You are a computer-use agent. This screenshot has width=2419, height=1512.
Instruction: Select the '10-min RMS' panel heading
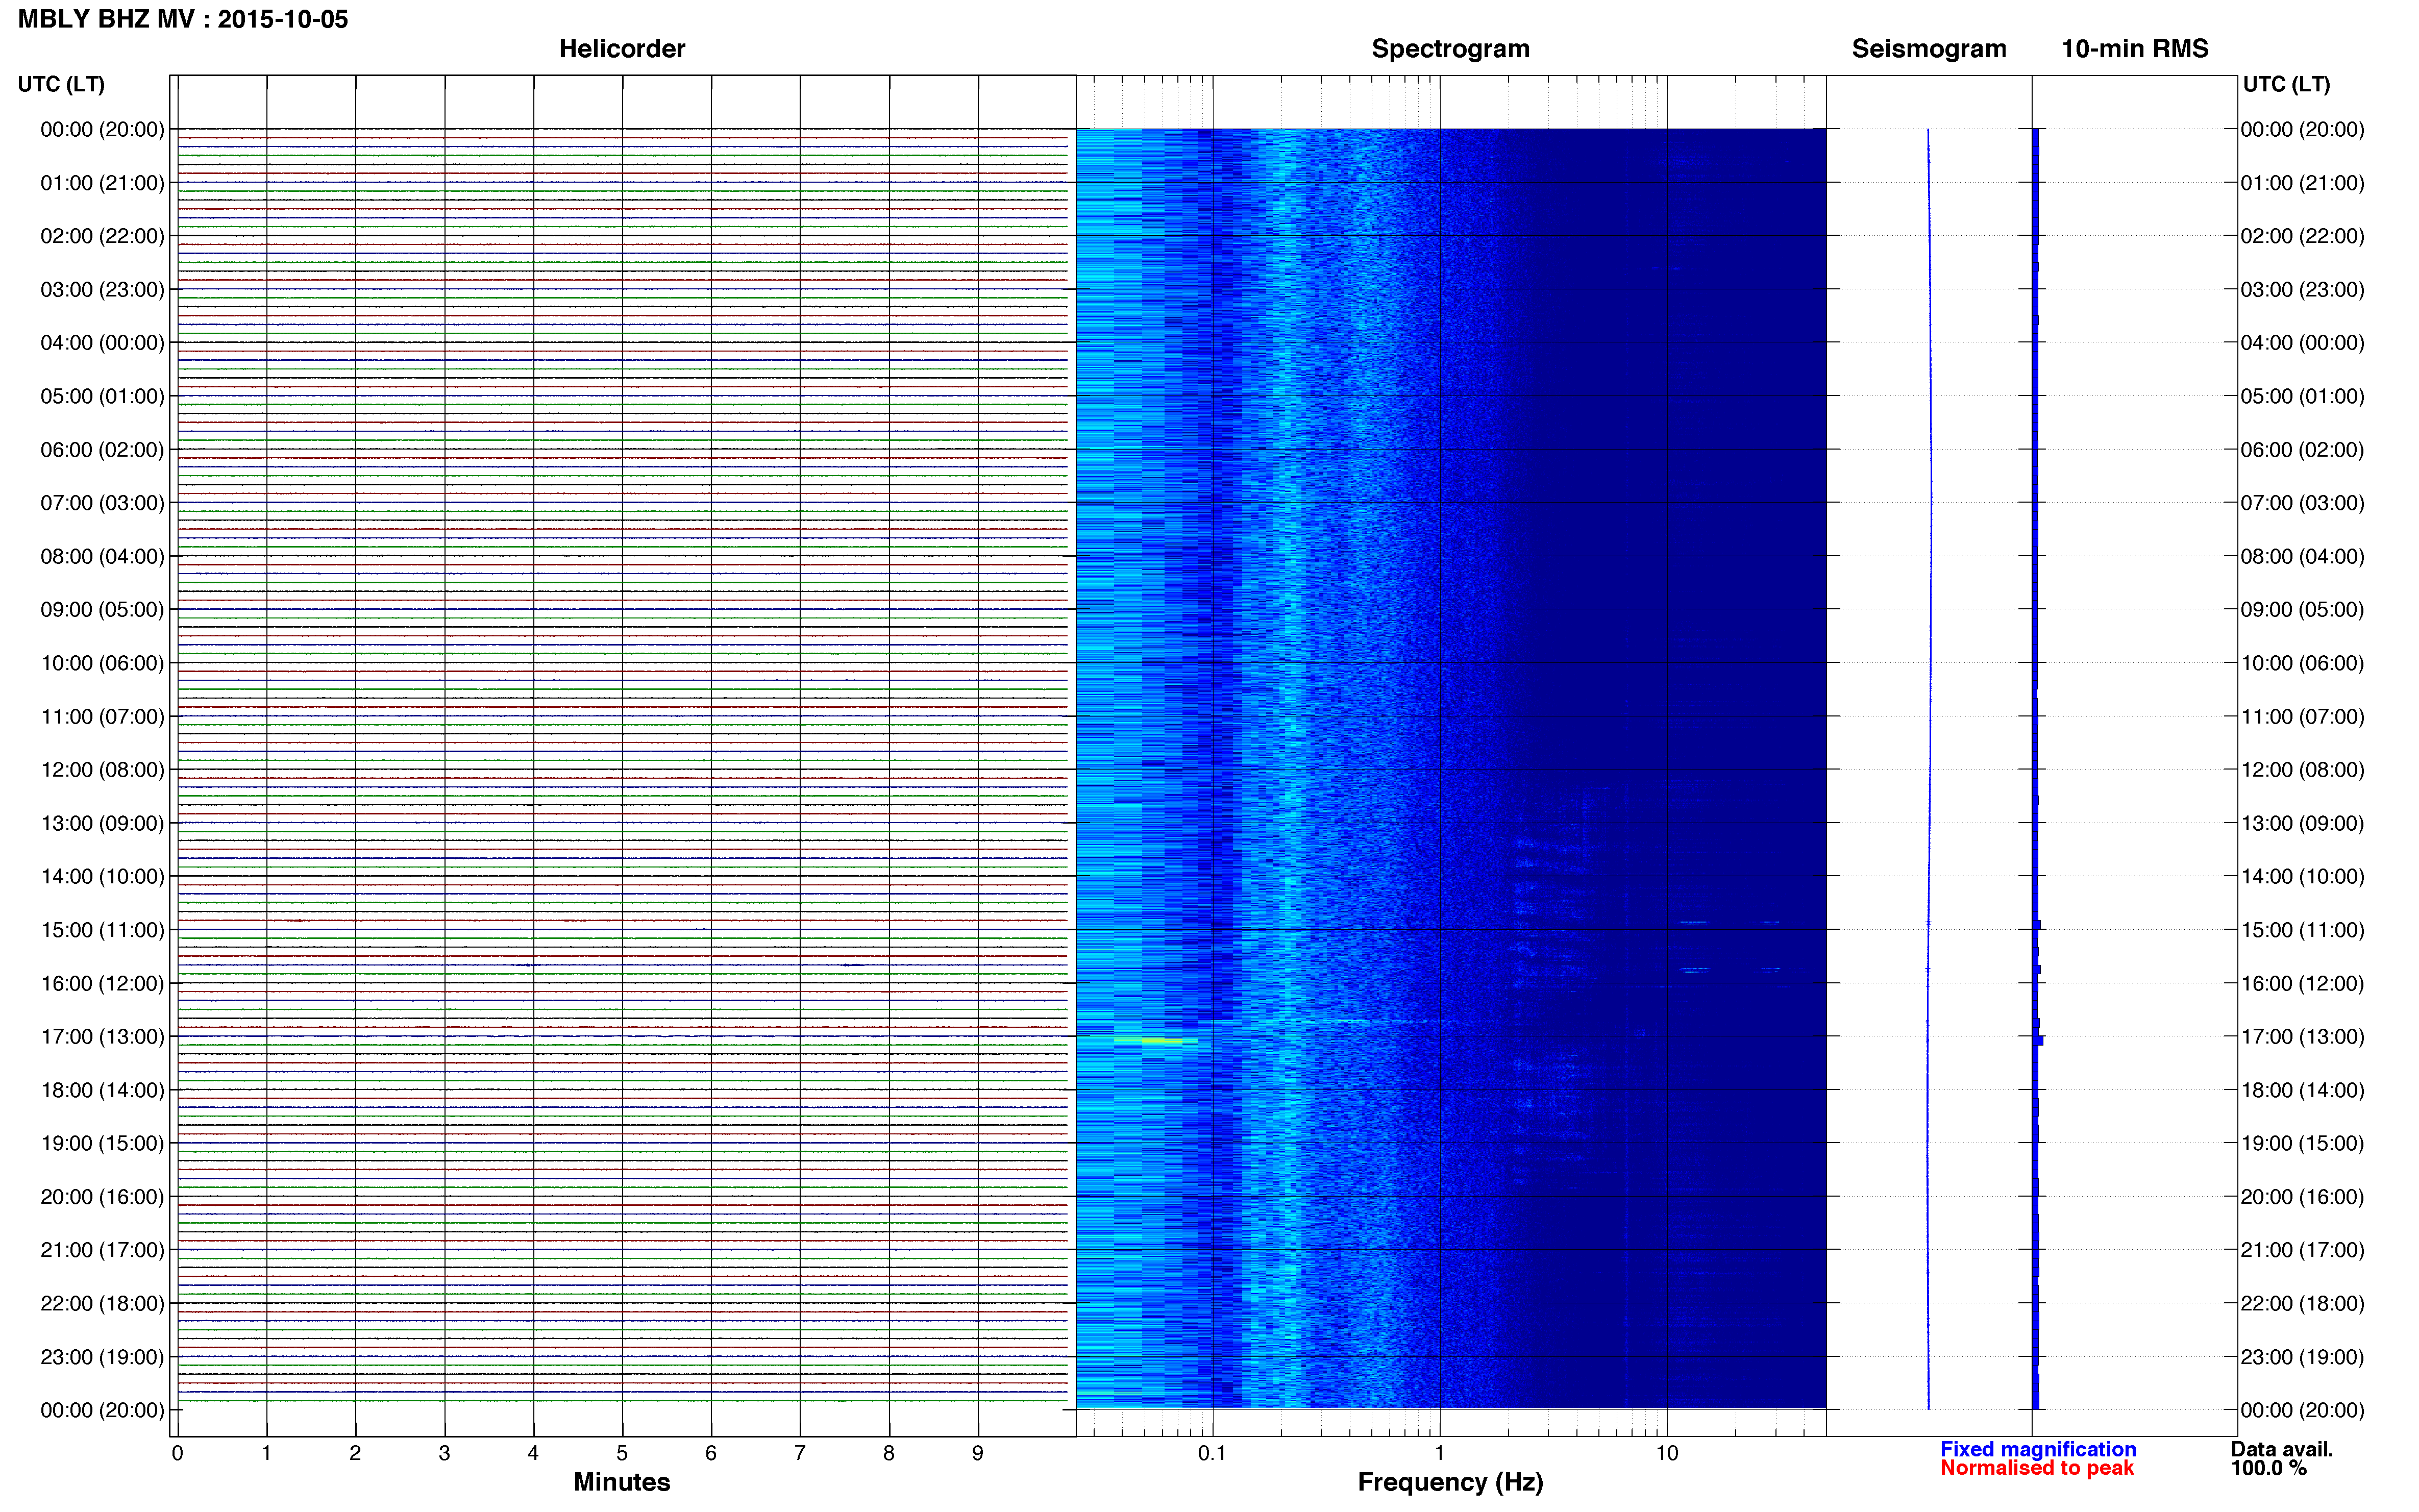tap(2135, 49)
